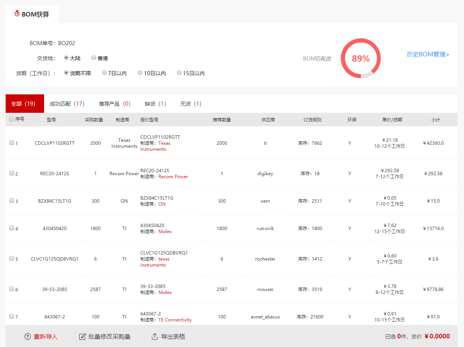This screenshot has width=464, height=347.
Task: Click the BOM快算 stopwatch icon
Action: coord(17,14)
